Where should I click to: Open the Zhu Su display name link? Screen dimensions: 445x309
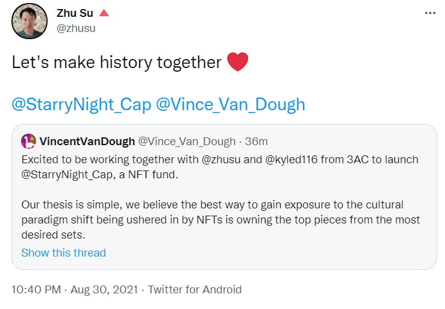coord(75,13)
